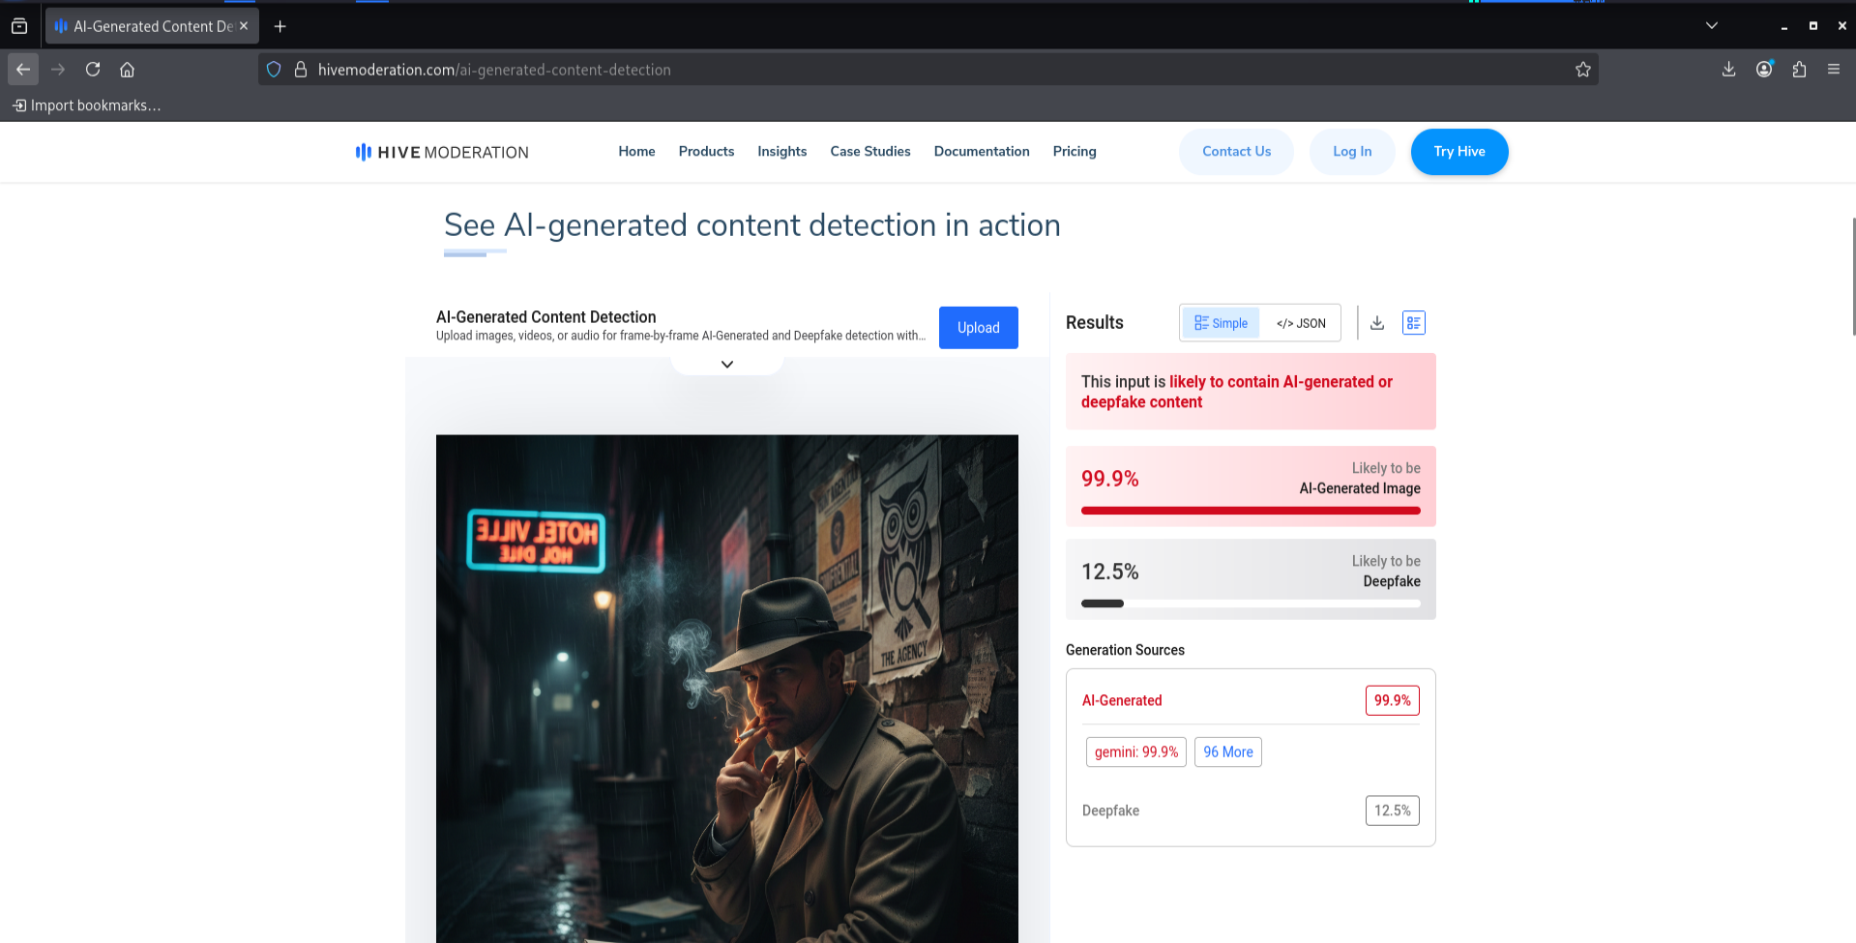
Task: Click the uploaded detective image
Action: pyautogui.click(x=727, y=689)
